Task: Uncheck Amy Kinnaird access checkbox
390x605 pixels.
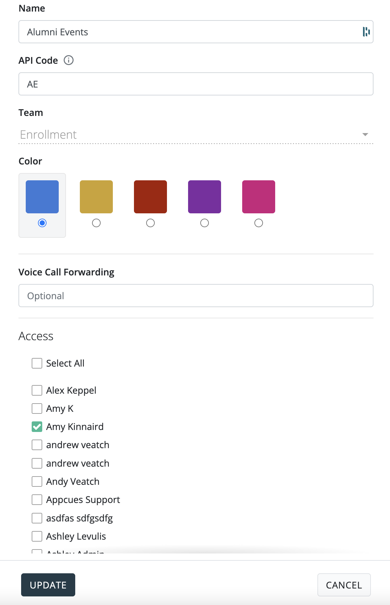Action: tap(37, 427)
